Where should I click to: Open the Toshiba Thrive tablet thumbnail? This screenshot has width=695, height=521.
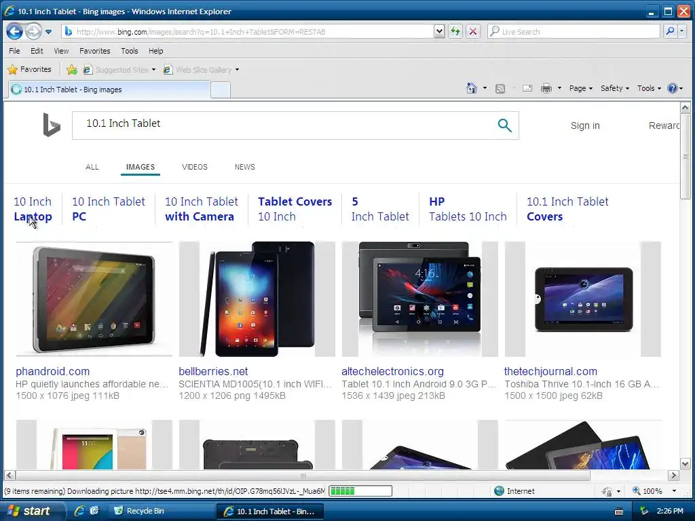pos(583,299)
